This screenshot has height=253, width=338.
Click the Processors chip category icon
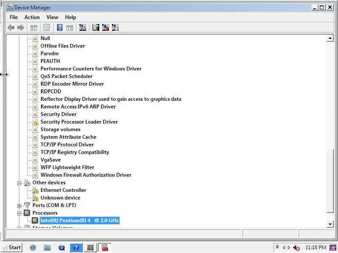point(27,213)
